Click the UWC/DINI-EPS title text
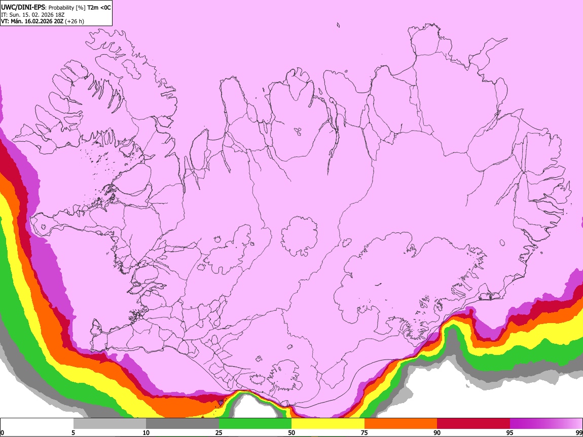 pos(23,8)
